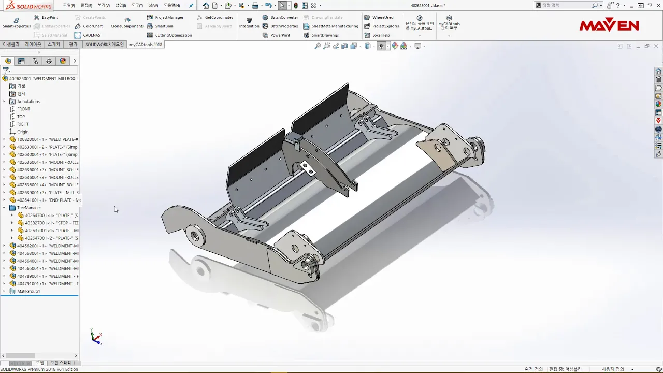Image resolution: width=663 pixels, height=373 pixels.
Task: Open the 파일(F) menu
Action: point(69,5)
